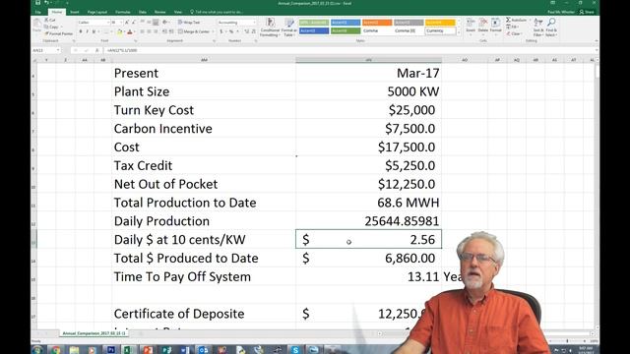Open Conditional Formatting menu
The image size is (630, 354).
point(270,28)
